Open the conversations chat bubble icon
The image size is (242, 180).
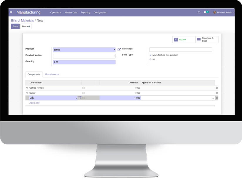205,12
